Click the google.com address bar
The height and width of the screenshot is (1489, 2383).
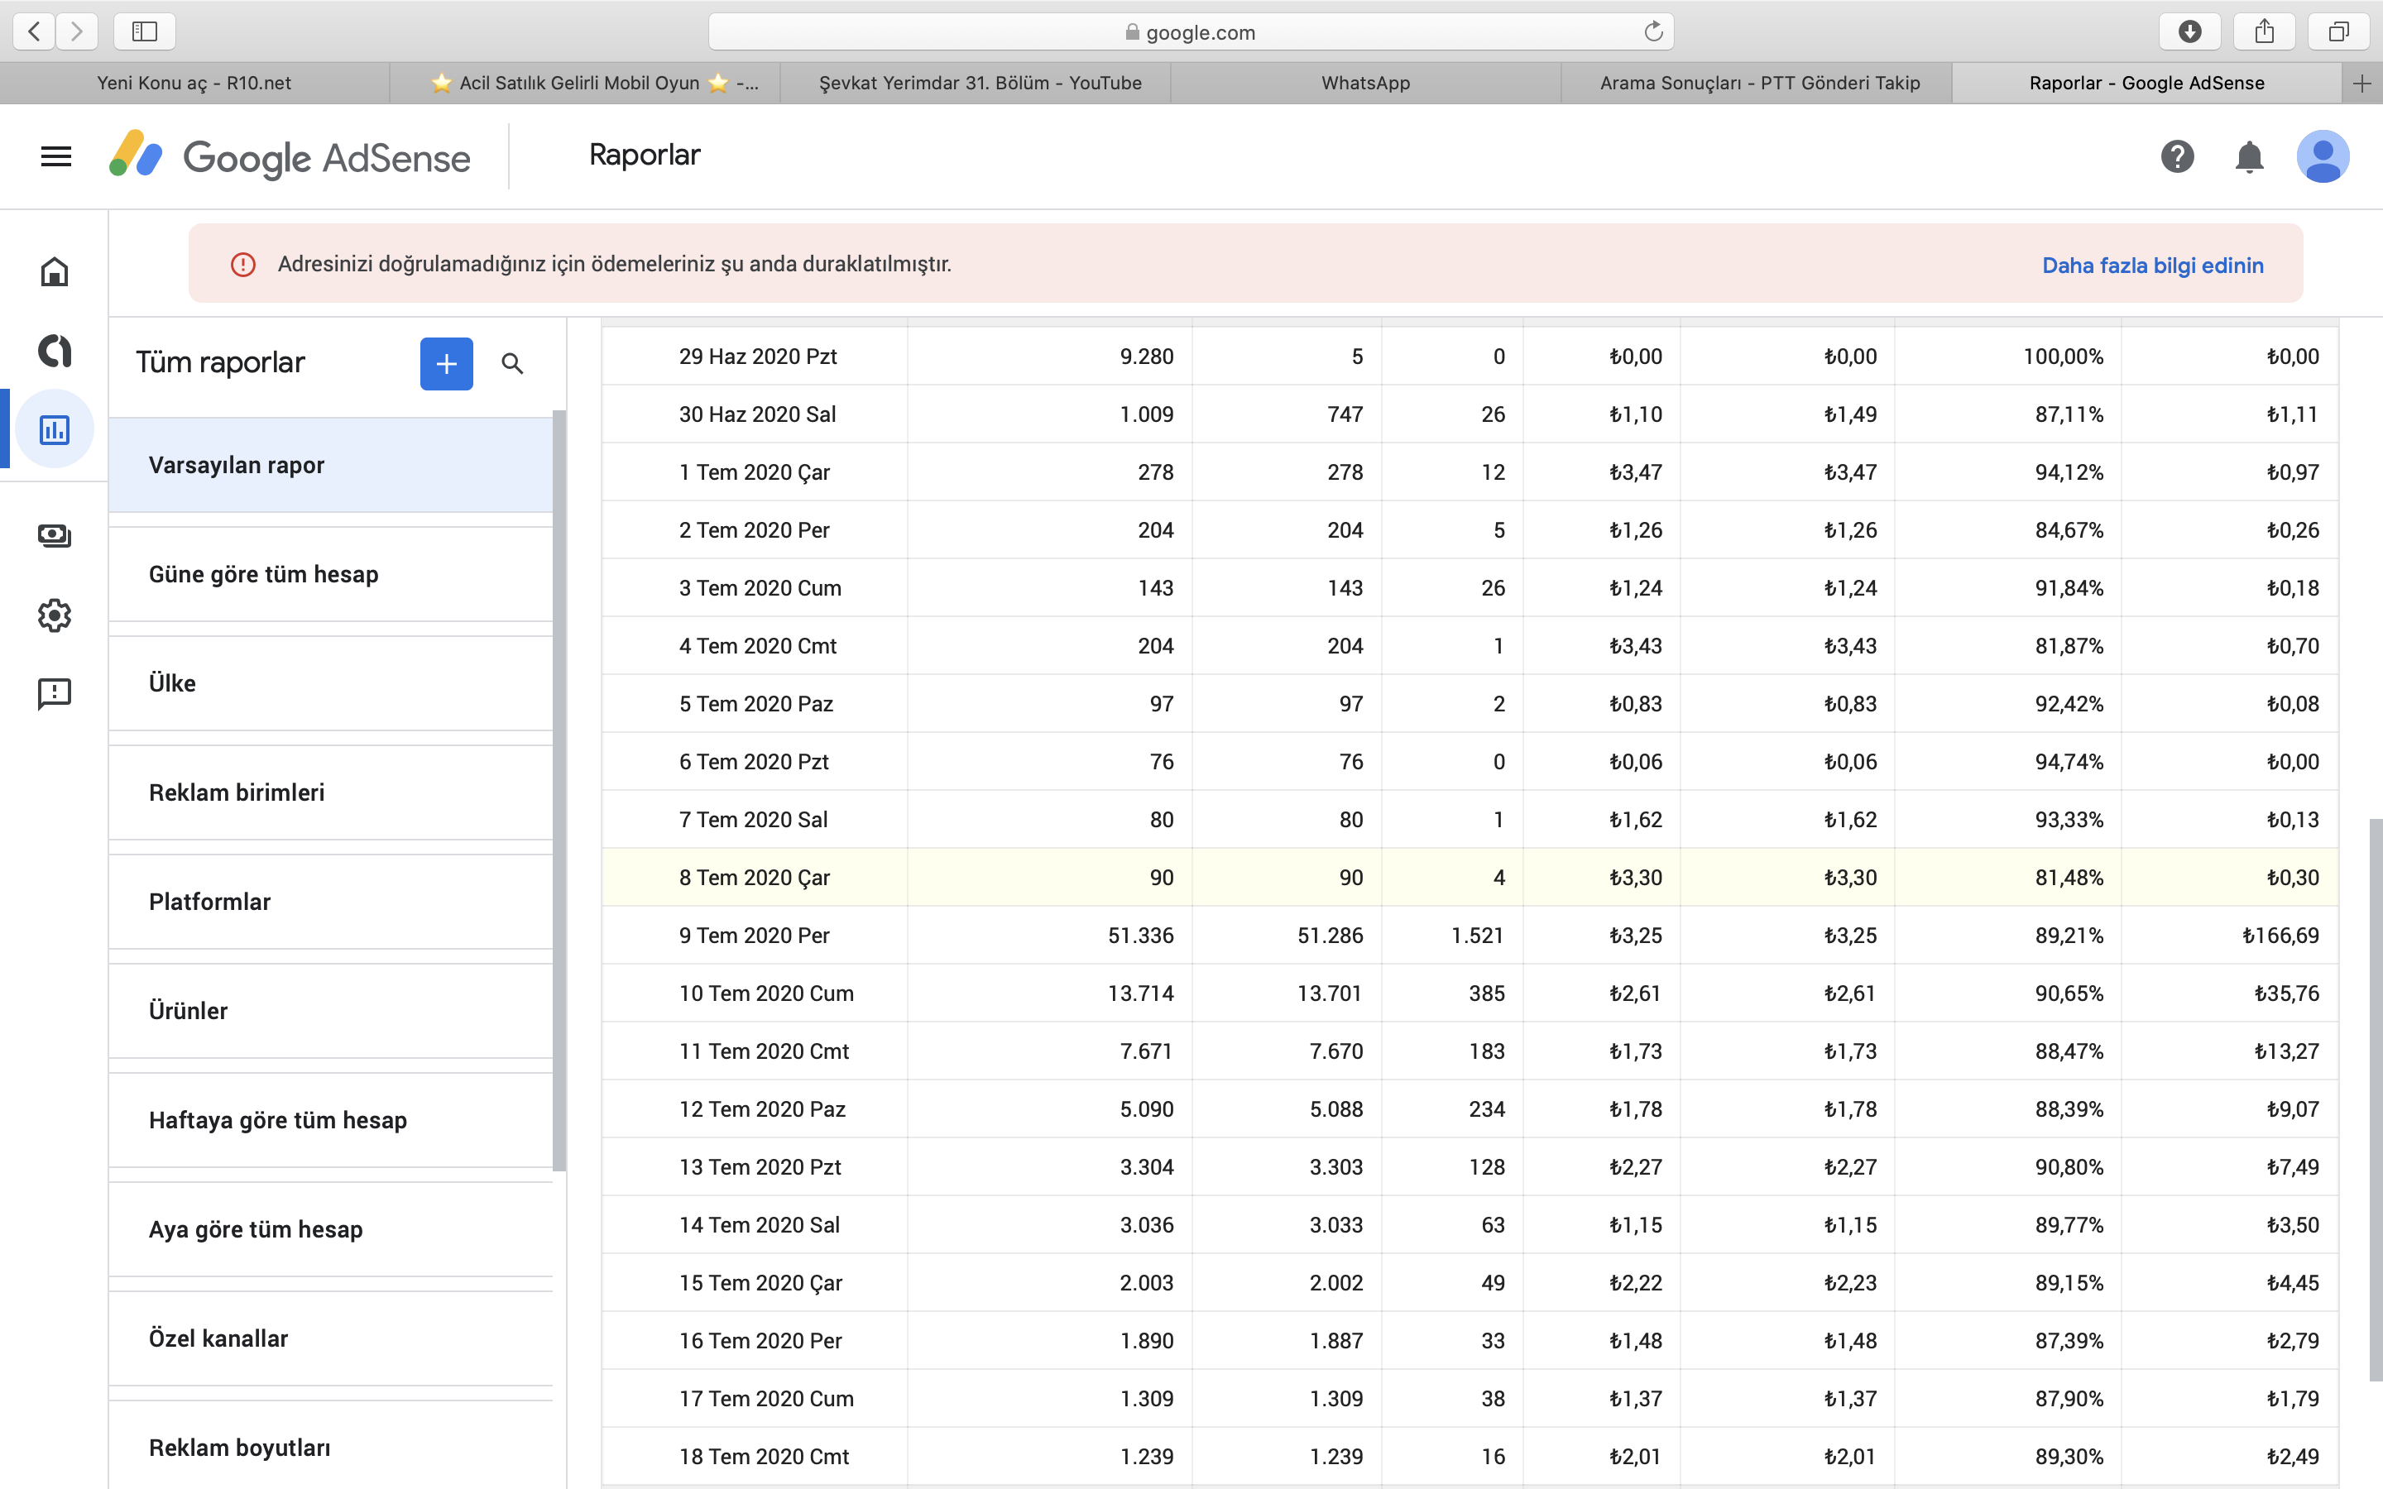coord(1191,31)
